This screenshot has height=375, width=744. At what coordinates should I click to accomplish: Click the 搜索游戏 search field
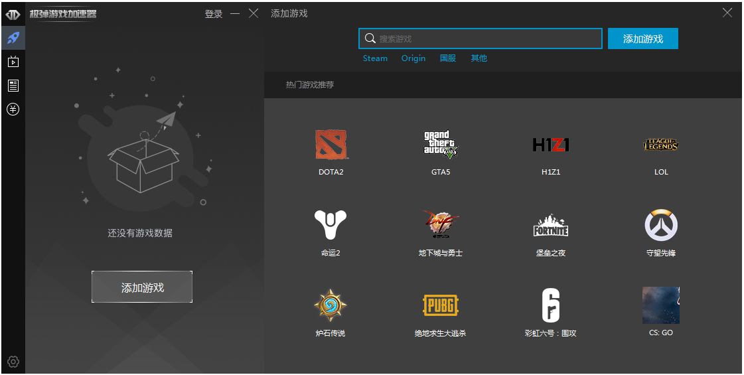coord(481,38)
